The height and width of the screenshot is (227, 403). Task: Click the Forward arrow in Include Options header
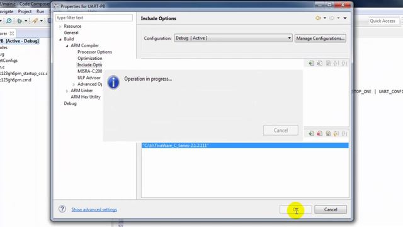coord(332,18)
